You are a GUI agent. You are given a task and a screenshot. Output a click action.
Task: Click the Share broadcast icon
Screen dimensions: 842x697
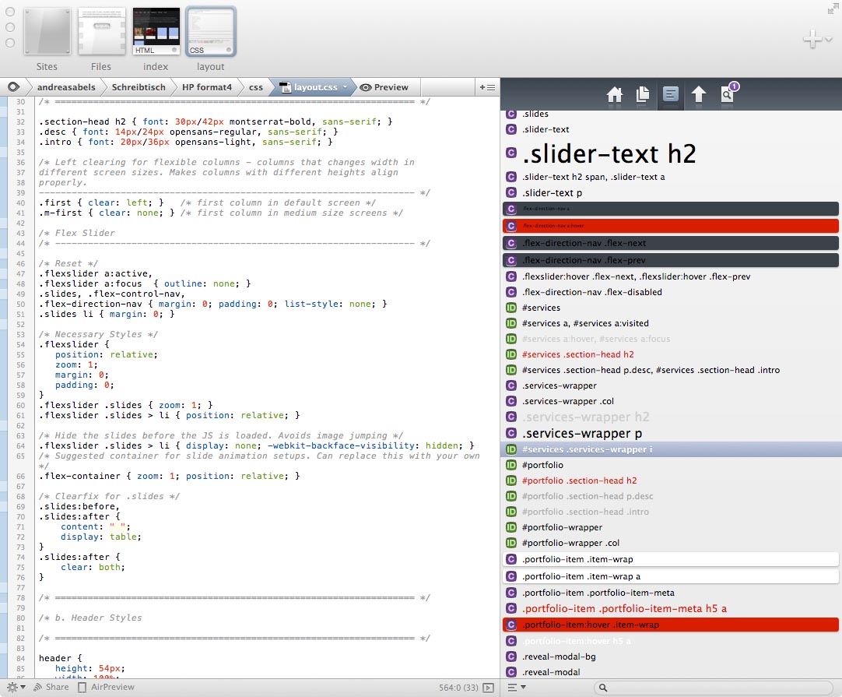[39, 688]
